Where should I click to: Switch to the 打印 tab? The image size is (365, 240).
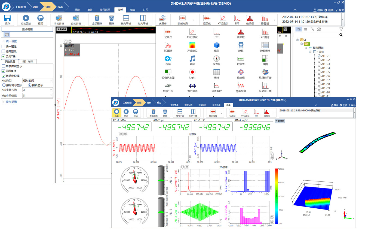[x=146, y=10]
